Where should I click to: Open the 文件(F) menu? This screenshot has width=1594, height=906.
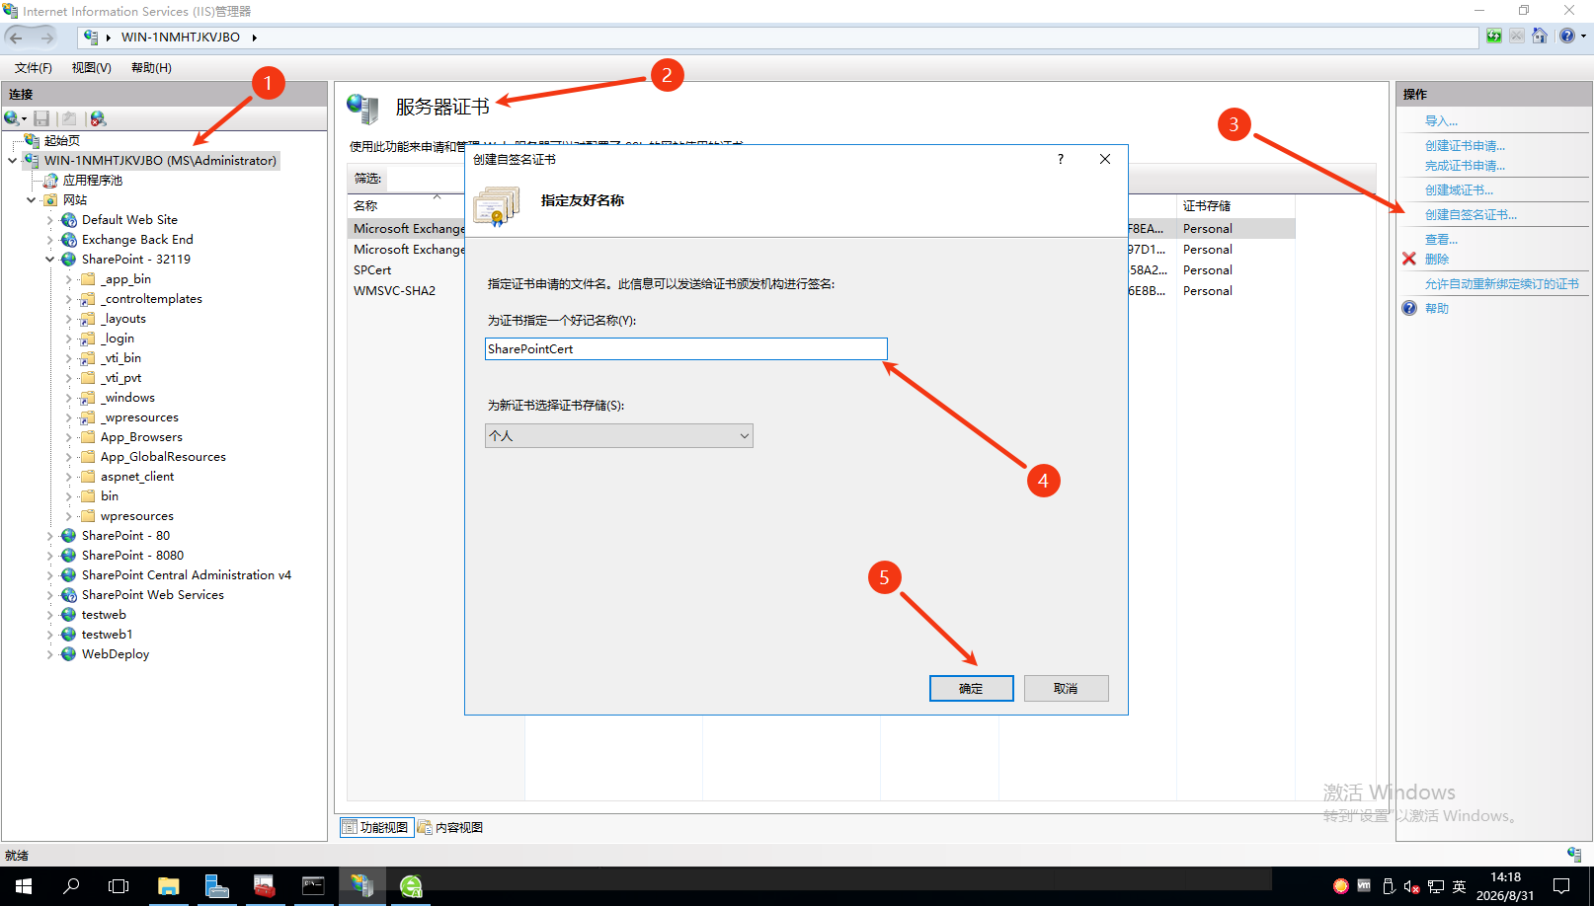34,68
